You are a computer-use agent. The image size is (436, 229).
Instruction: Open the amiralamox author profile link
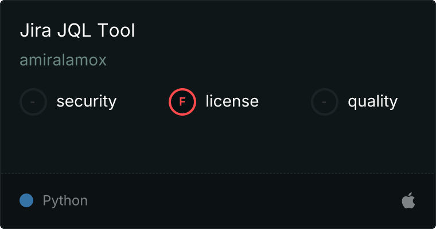coord(63,60)
